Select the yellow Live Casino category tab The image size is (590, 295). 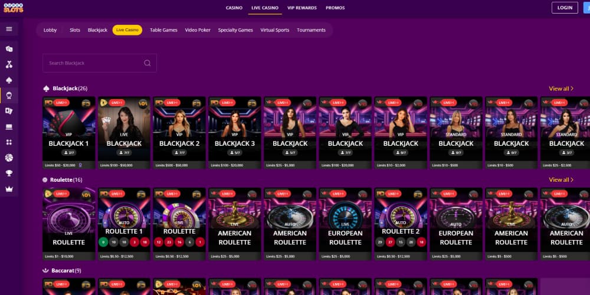pyautogui.click(x=127, y=30)
